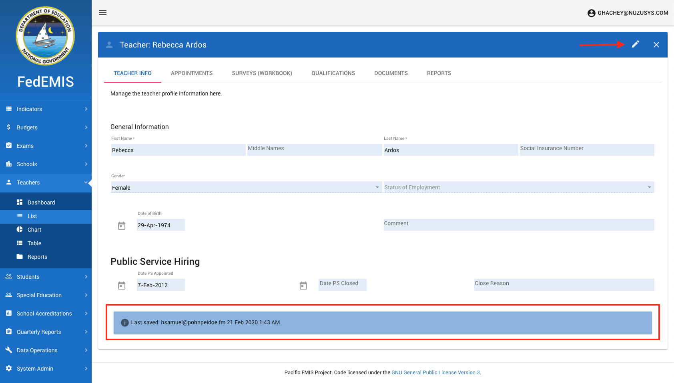Open the GNU General Public License link
The image size is (674, 383).
[x=435, y=372]
